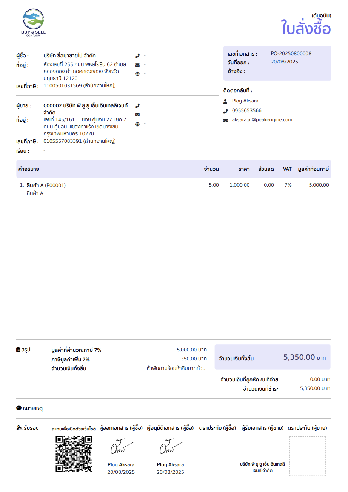348x492 pixels.
Task: Click the document number PO-20250800008
Action: pyautogui.click(x=291, y=54)
